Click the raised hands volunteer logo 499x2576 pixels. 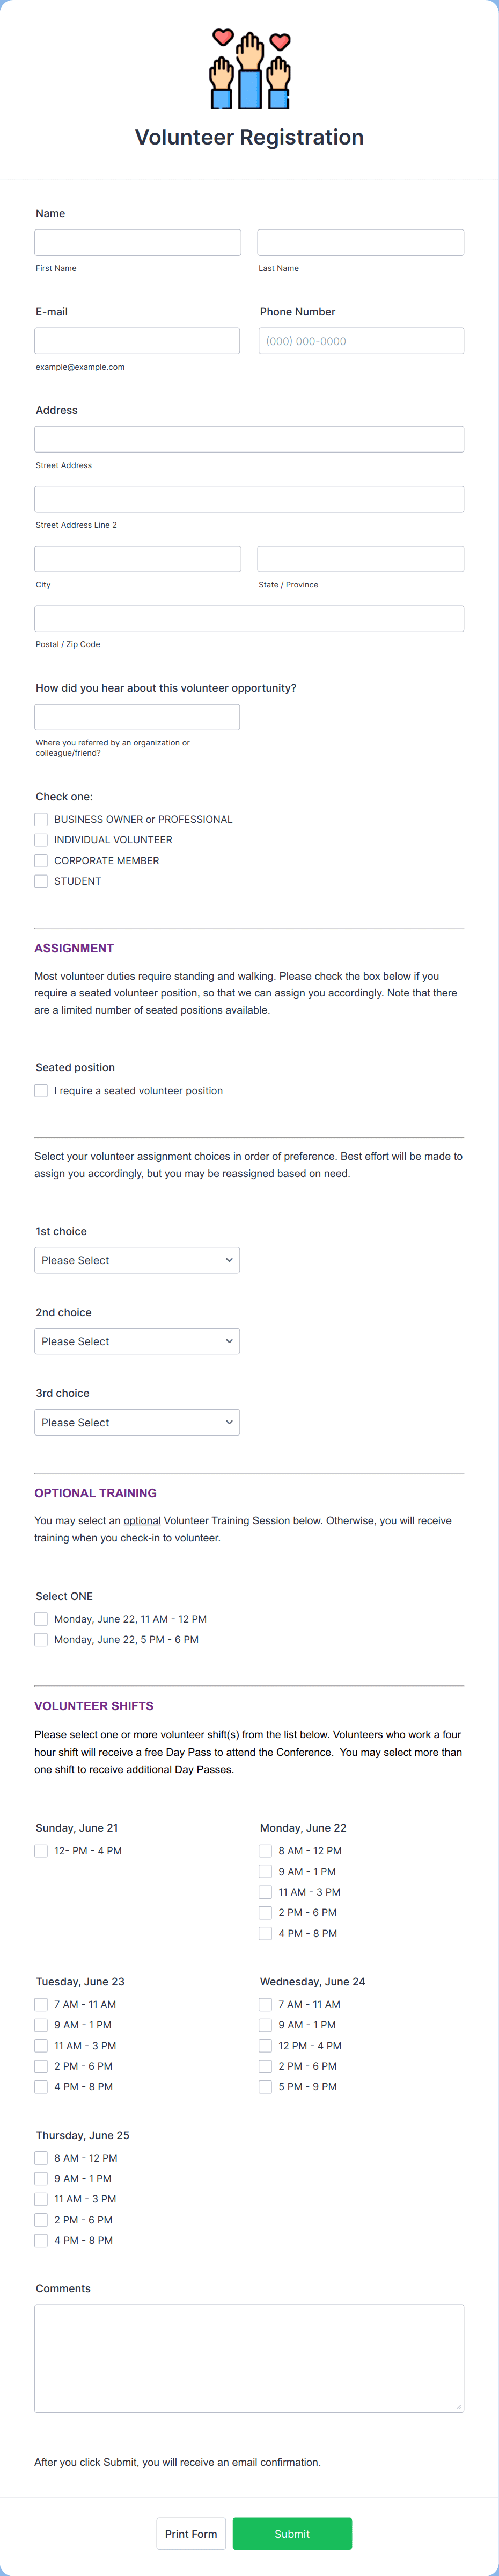249,69
